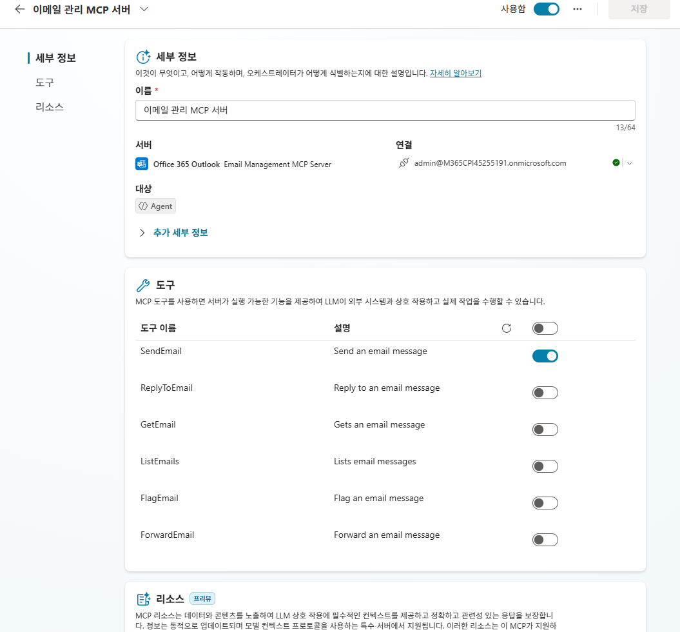Click the ListEmails tool name
The height and width of the screenshot is (632, 680).
pyautogui.click(x=160, y=462)
